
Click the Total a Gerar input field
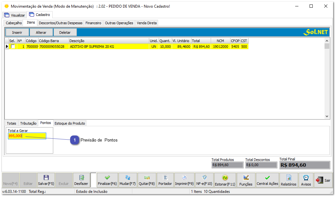[26, 135]
